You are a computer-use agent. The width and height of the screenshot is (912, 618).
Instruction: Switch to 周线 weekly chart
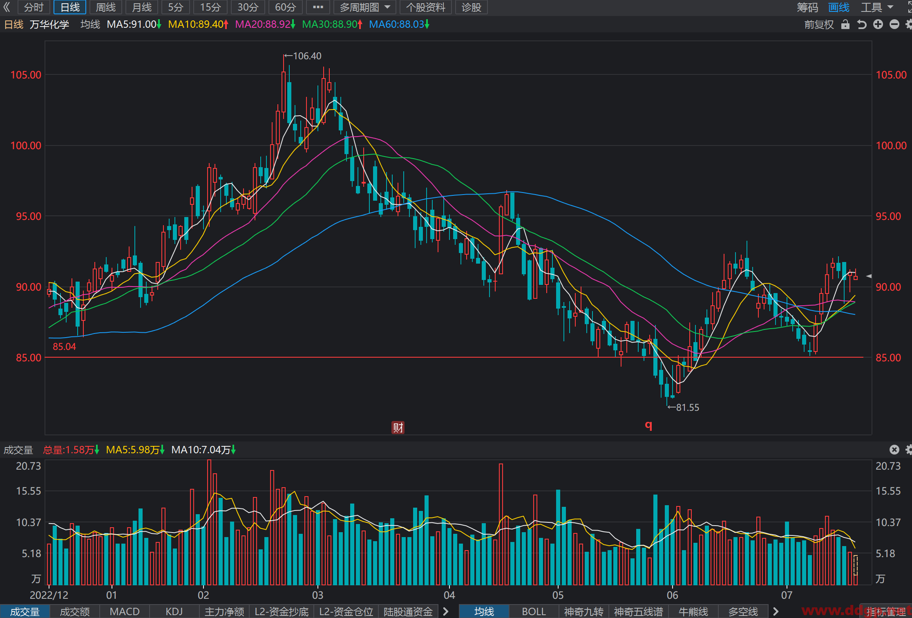coord(106,7)
